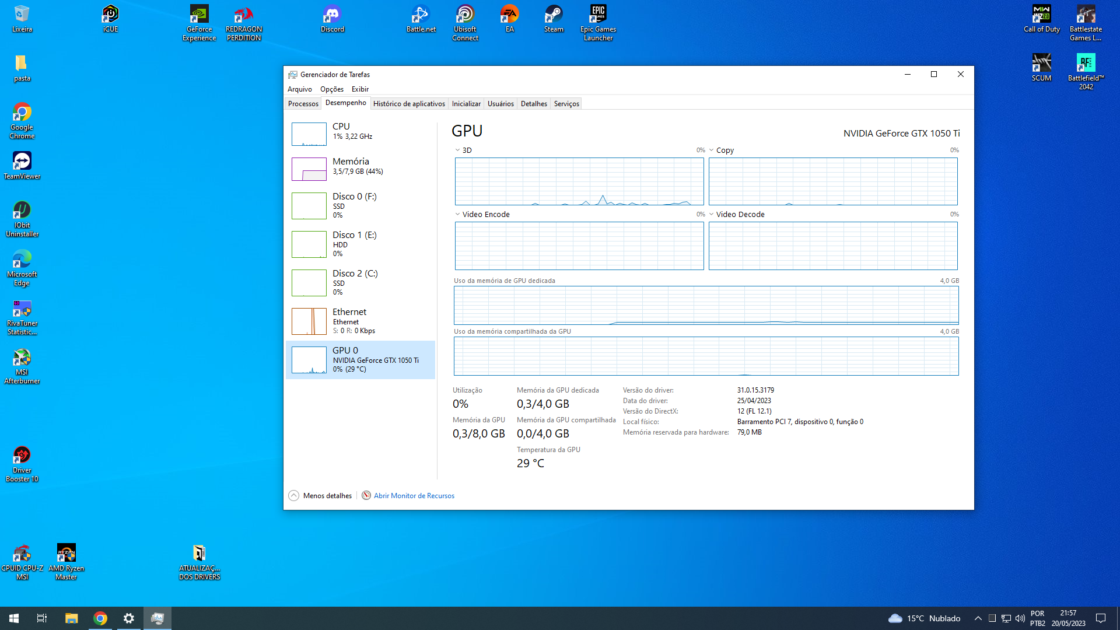Open REDRAGON PERDITION shortcut
Screen dimensions: 1120x630
(x=244, y=23)
